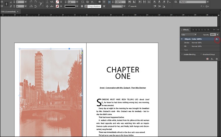The width and height of the screenshot is (221, 137).
Task: Open the stroke swatch flyout arrow
Action: (x=61, y=6)
